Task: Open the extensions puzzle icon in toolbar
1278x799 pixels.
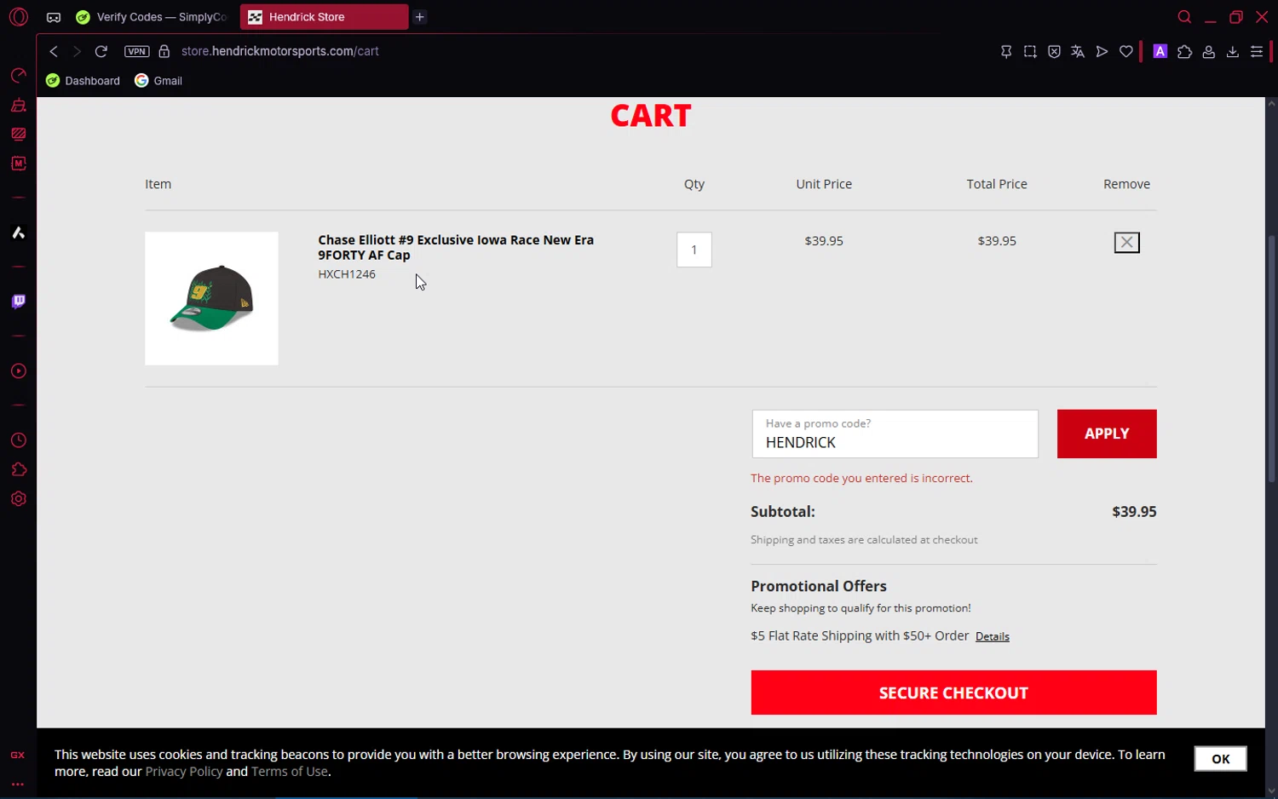Action: click(1184, 52)
